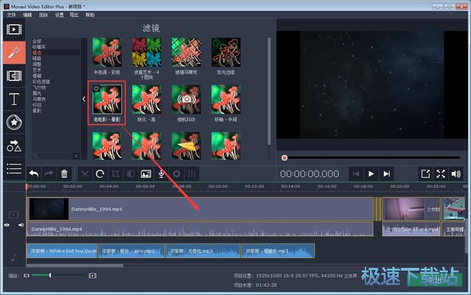Select the 玻璃马赛克 filter thumbnail
471x295 pixels.
(x=187, y=52)
